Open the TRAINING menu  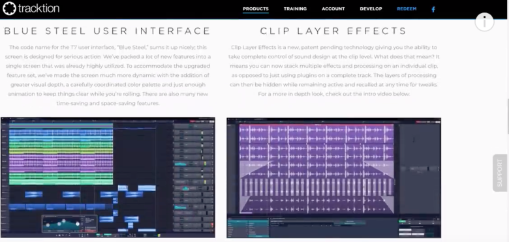(295, 8)
